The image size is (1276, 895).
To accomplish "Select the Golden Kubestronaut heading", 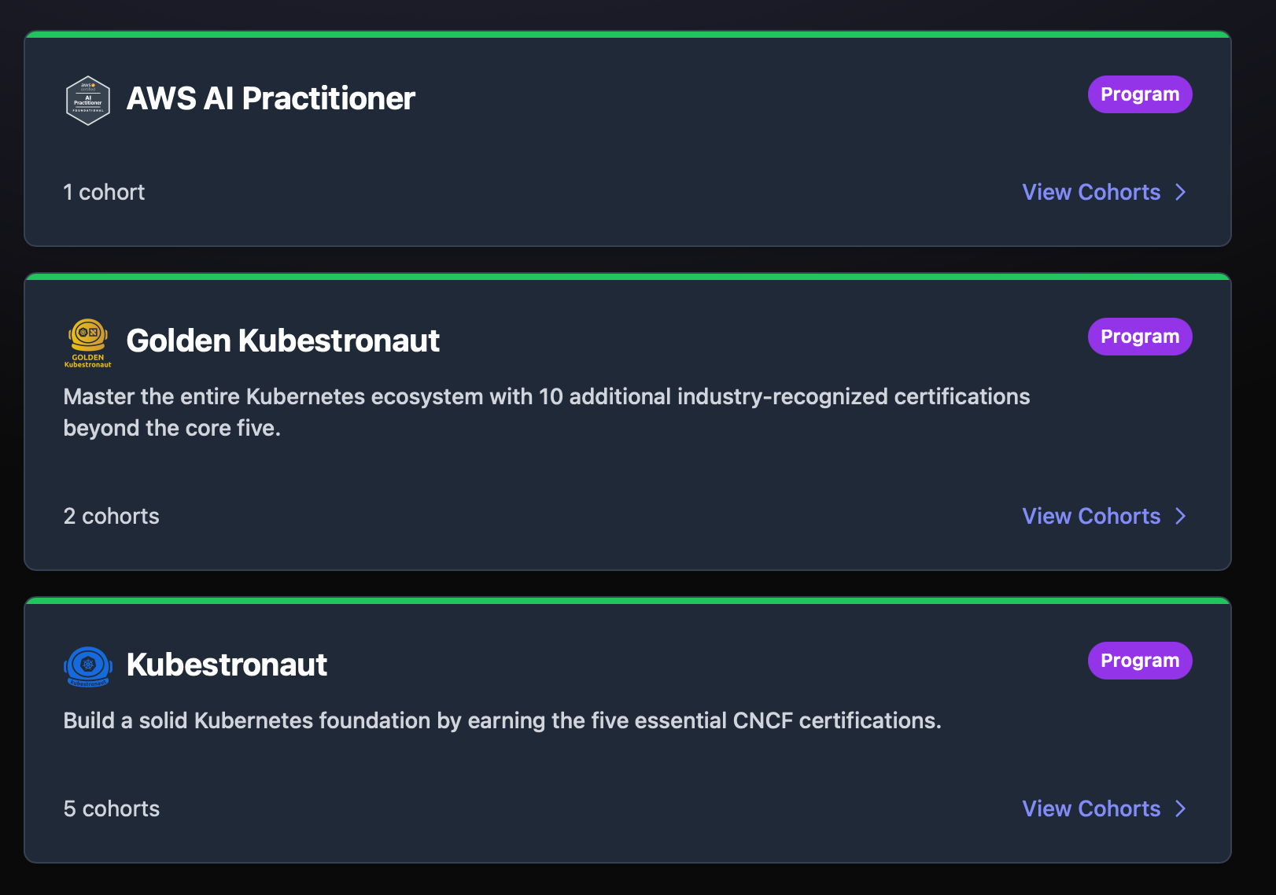I will 282,341.
